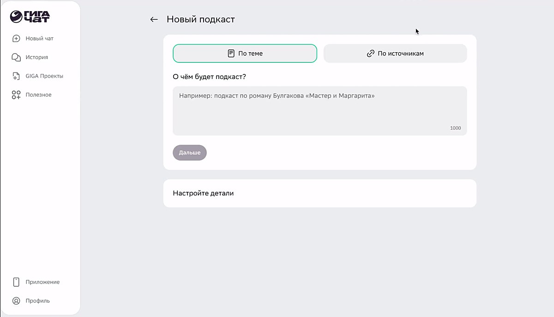The image size is (554, 317).
Task: Open GIGA Проекты sidebar icon
Action: (x=16, y=75)
